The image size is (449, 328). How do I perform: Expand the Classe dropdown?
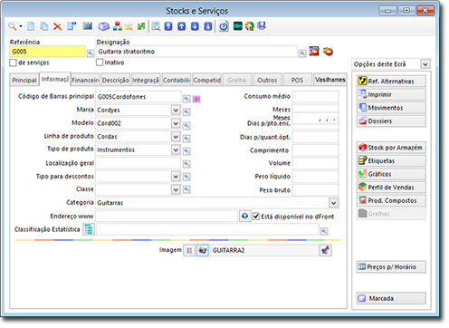176,189
